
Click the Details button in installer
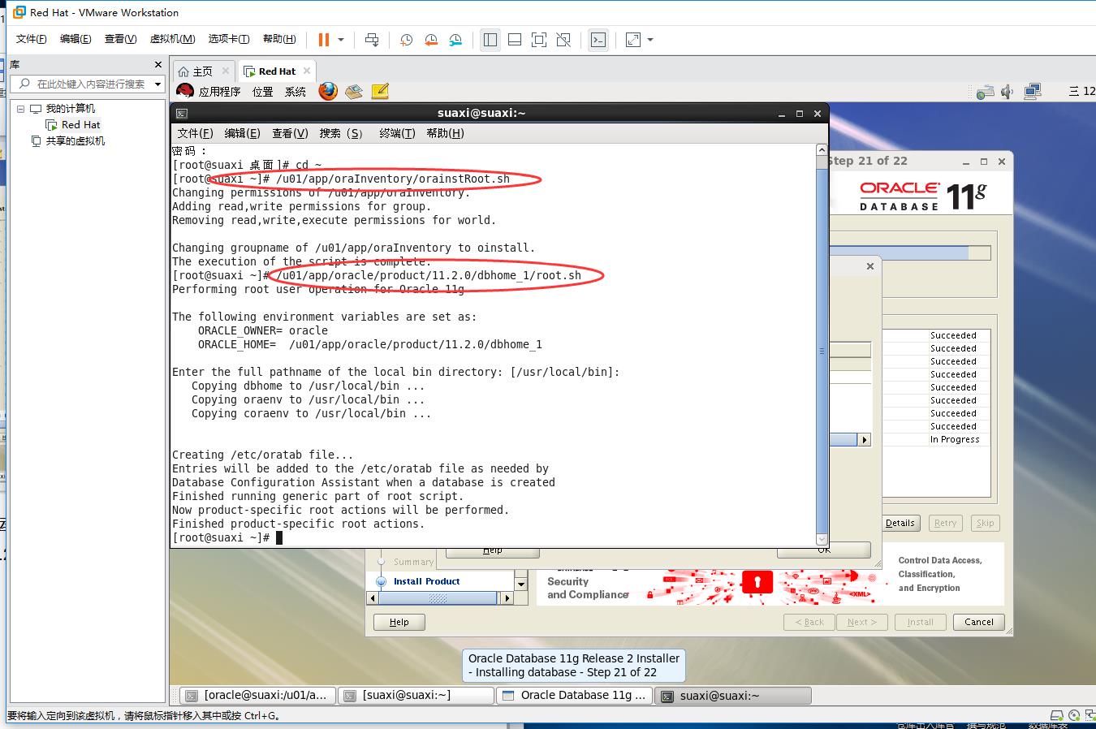(900, 523)
